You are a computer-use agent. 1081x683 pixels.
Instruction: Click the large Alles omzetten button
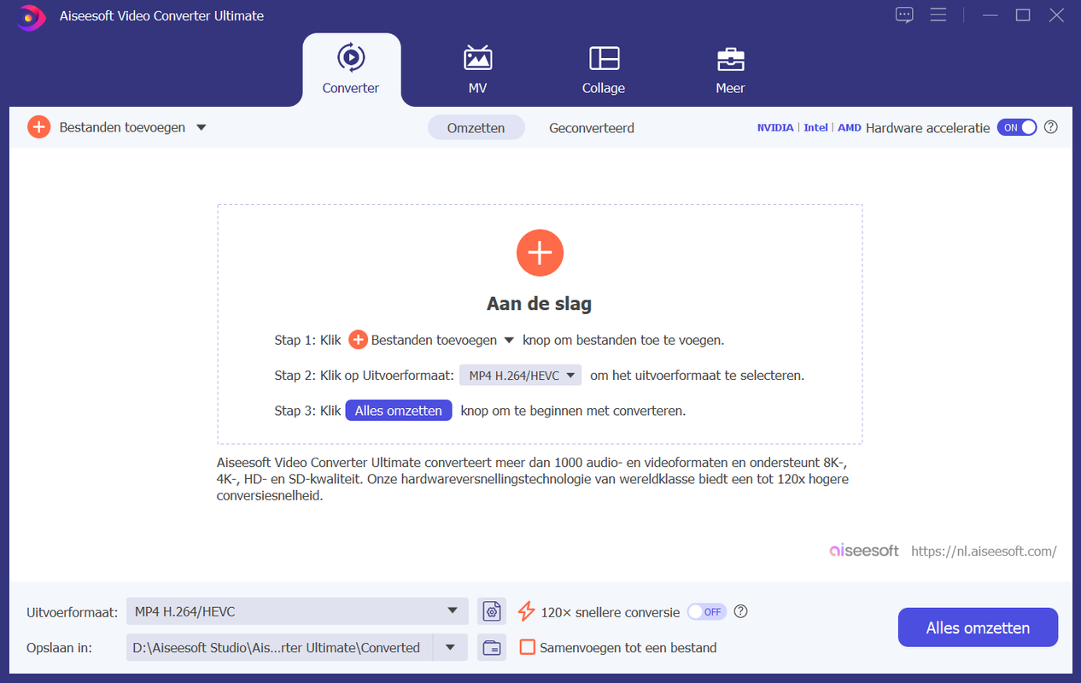point(978,628)
